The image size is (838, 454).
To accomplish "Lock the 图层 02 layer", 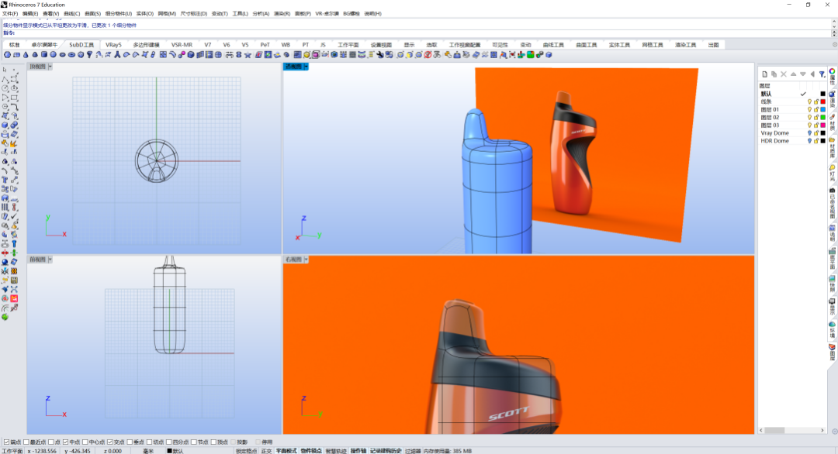I will 816,117.
